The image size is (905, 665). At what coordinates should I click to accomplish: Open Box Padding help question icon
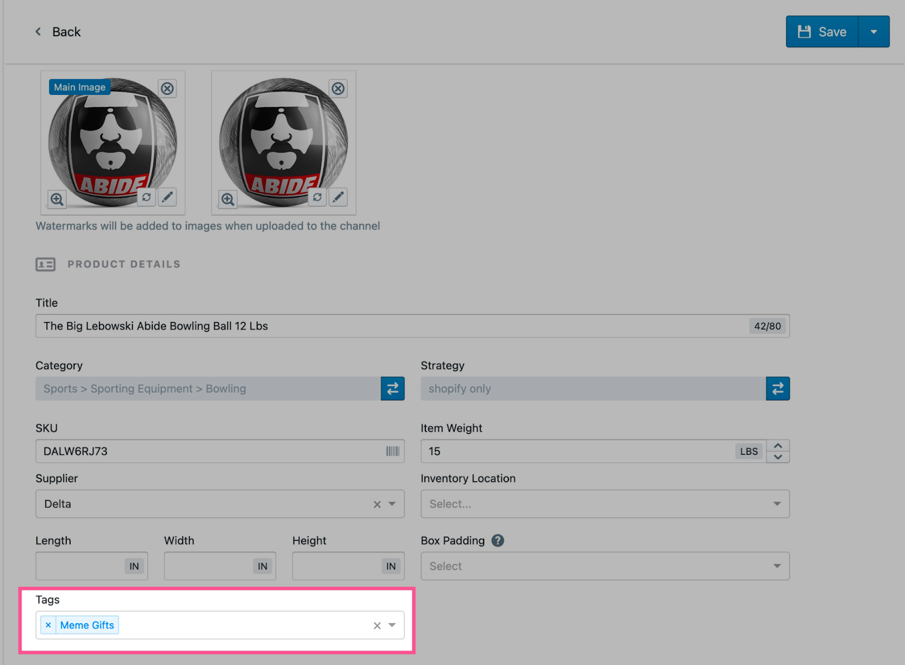point(498,541)
